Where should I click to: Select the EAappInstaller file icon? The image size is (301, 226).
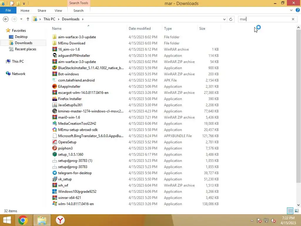54,86
